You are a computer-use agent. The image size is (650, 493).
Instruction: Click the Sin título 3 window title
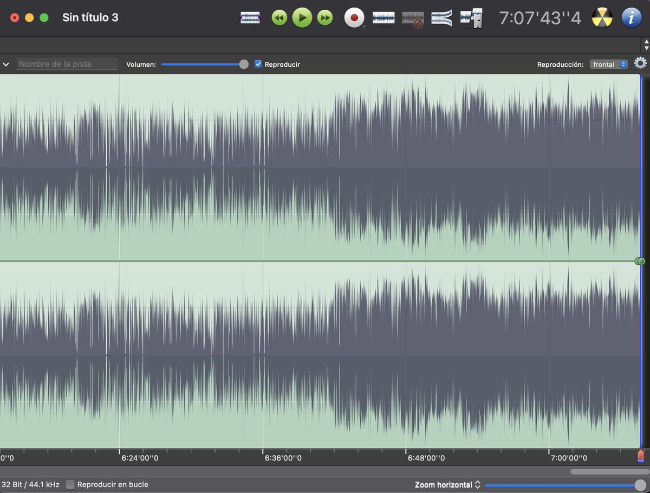(x=90, y=18)
